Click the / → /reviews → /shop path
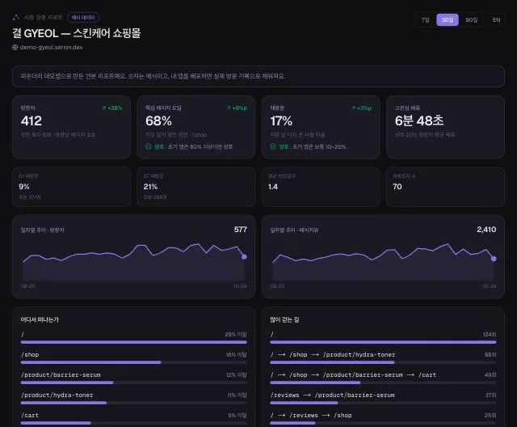 pos(311,415)
